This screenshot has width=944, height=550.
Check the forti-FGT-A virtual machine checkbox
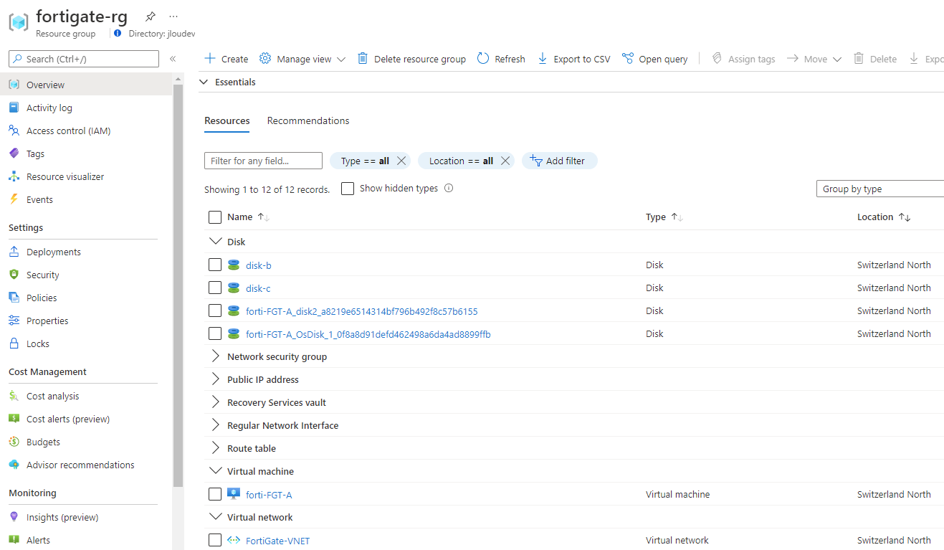tap(215, 494)
